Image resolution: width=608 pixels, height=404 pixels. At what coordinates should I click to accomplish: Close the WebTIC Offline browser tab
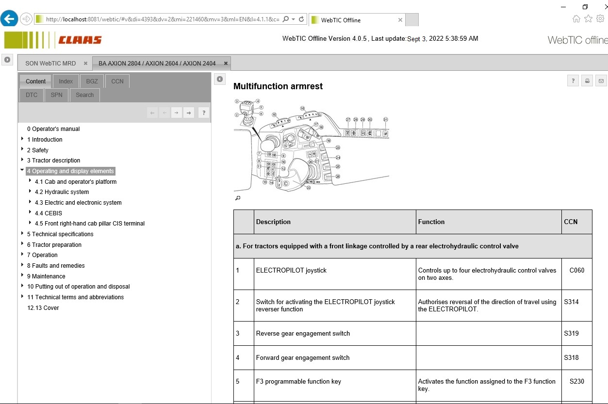pos(400,20)
